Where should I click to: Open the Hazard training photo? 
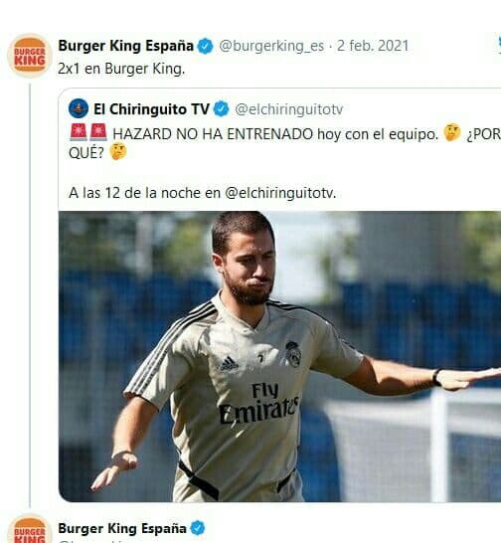pyautogui.click(x=279, y=356)
